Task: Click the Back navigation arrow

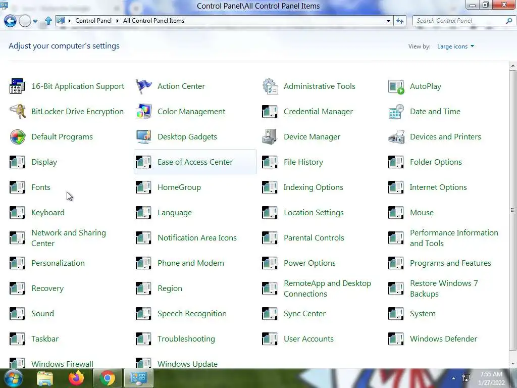Action: pyautogui.click(x=10, y=21)
